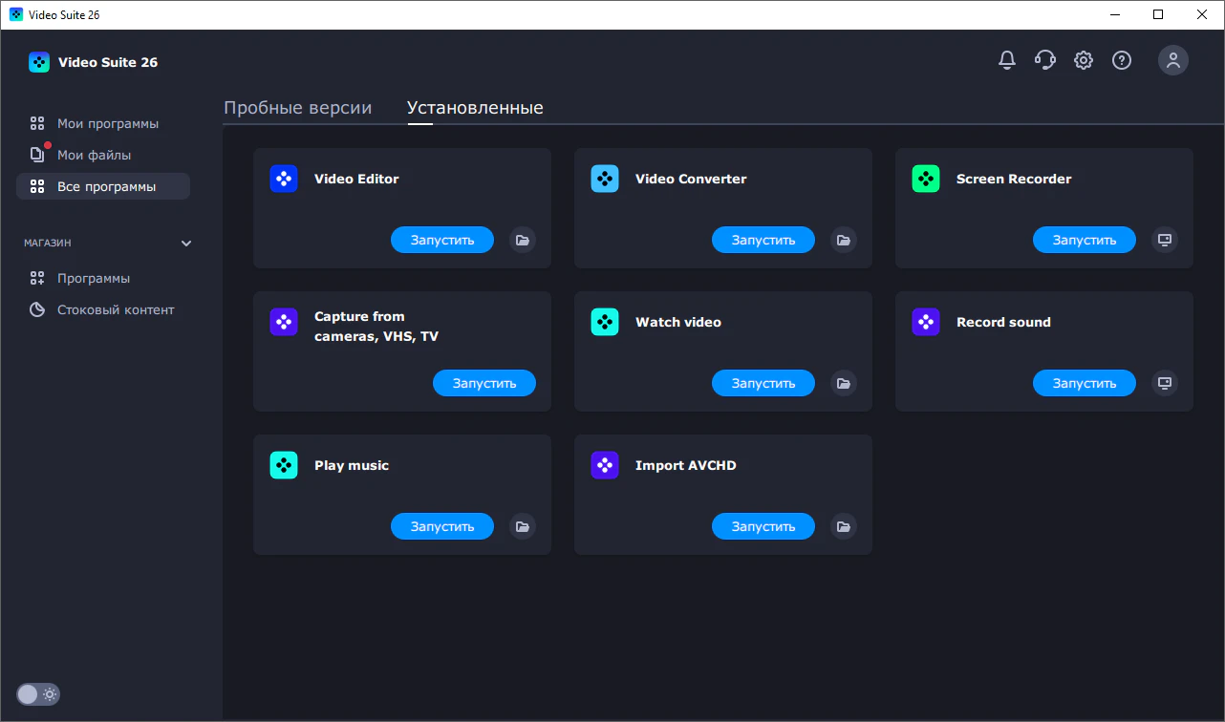This screenshot has width=1225, height=722.
Task: Launch Screen Recorder with Запустить
Action: (x=1085, y=240)
